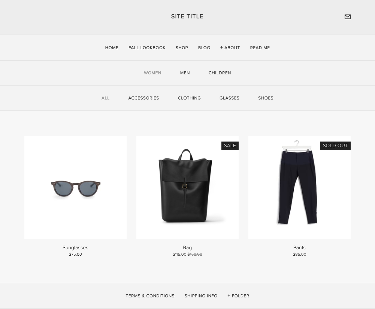375x309 pixels.
Task: Click the mail envelope icon in header
Action: point(348,17)
